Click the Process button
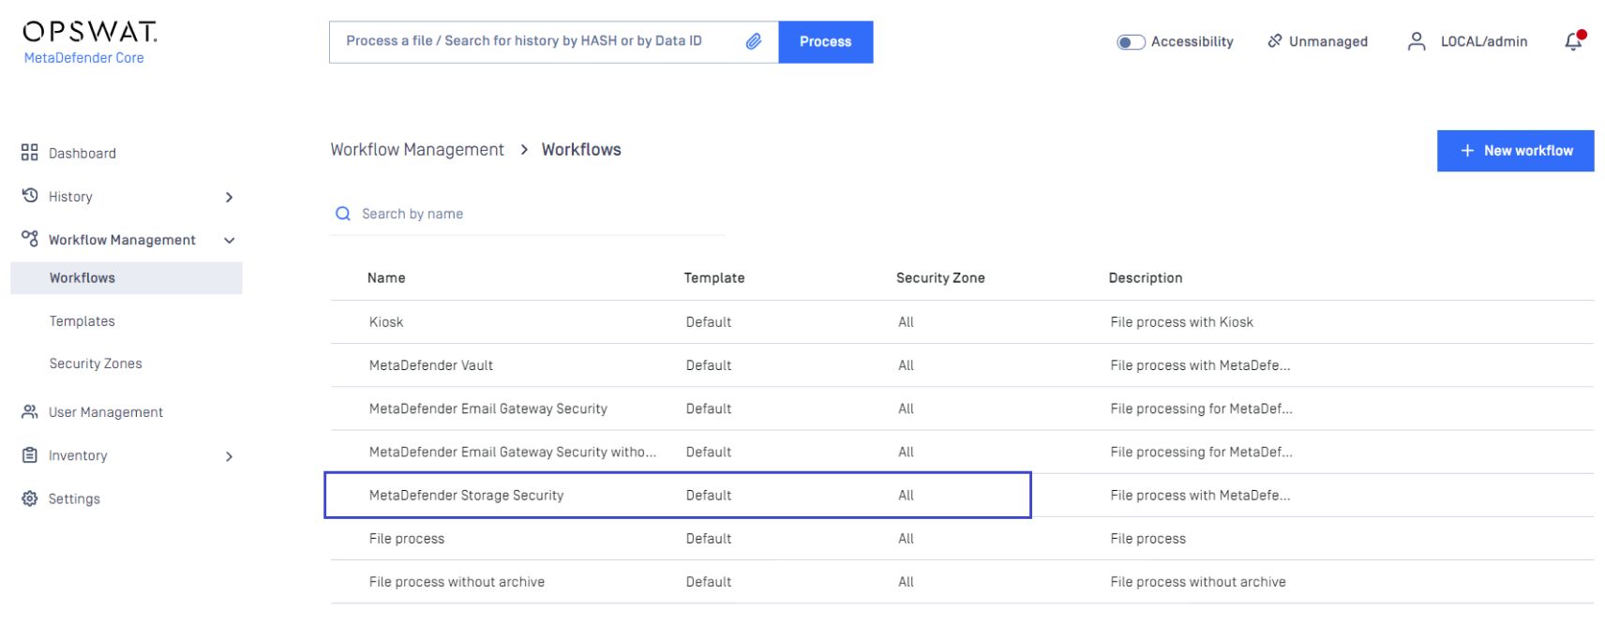1605x639 pixels. (826, 42)
